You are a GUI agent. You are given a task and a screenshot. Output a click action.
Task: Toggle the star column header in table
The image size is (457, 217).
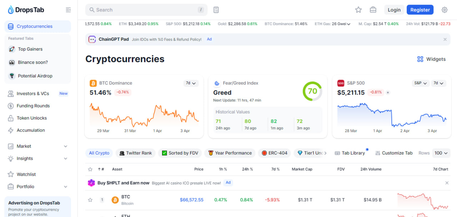(x=90, y=169)
